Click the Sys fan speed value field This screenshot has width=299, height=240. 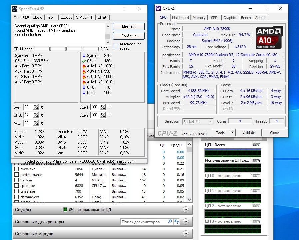click(28, 107)
